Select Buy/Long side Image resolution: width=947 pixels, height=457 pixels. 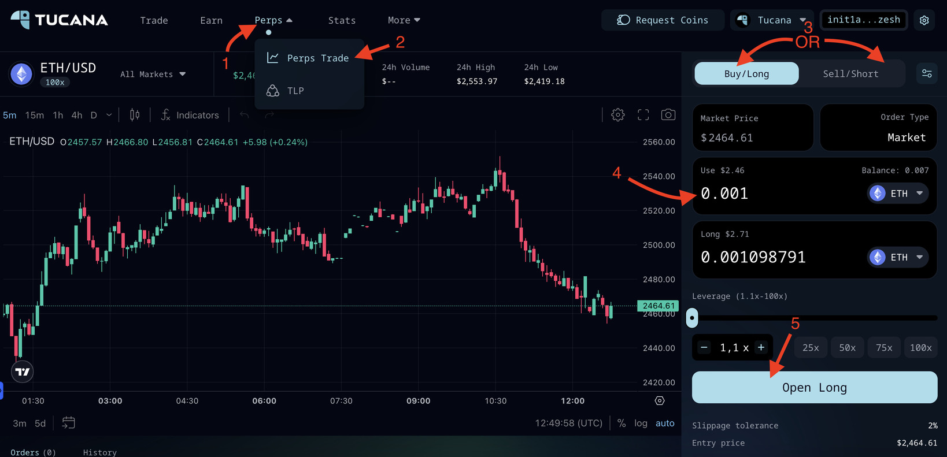(x=746, y=73)
